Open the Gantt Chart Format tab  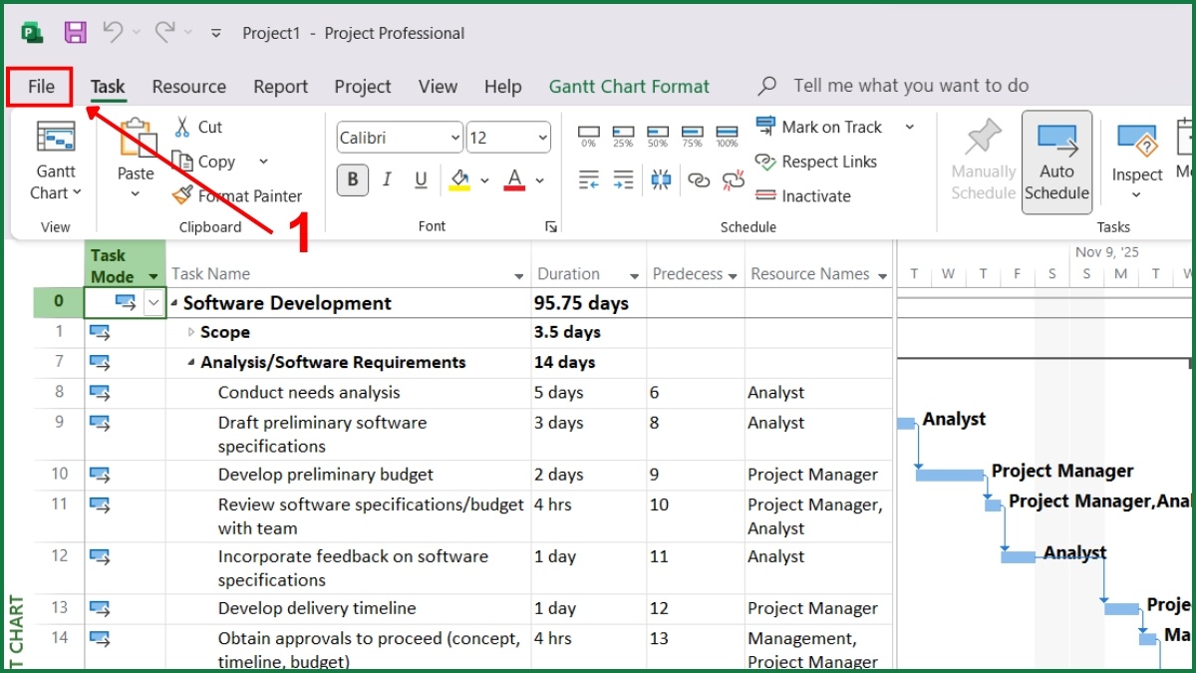628,87
